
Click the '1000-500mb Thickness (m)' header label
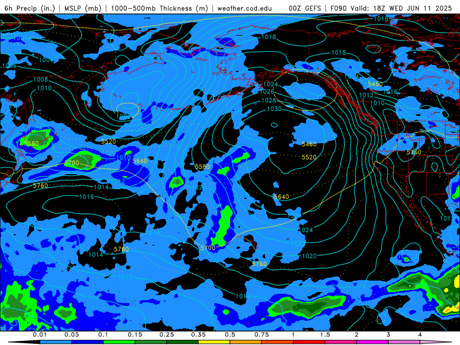coord(159,8)
